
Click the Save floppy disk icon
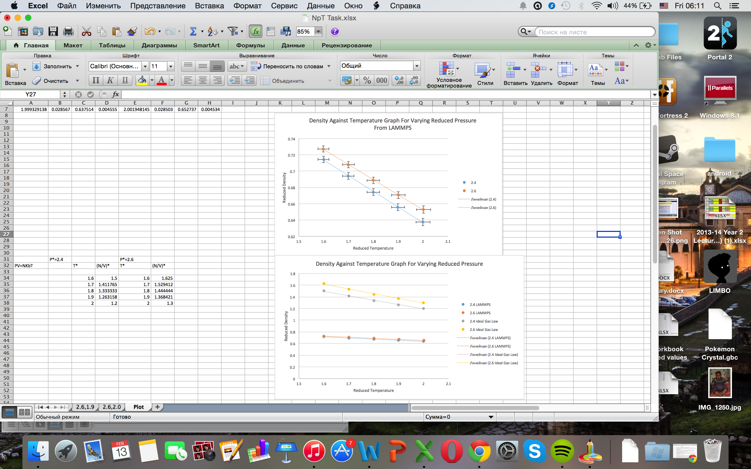(x=53, y=31)
